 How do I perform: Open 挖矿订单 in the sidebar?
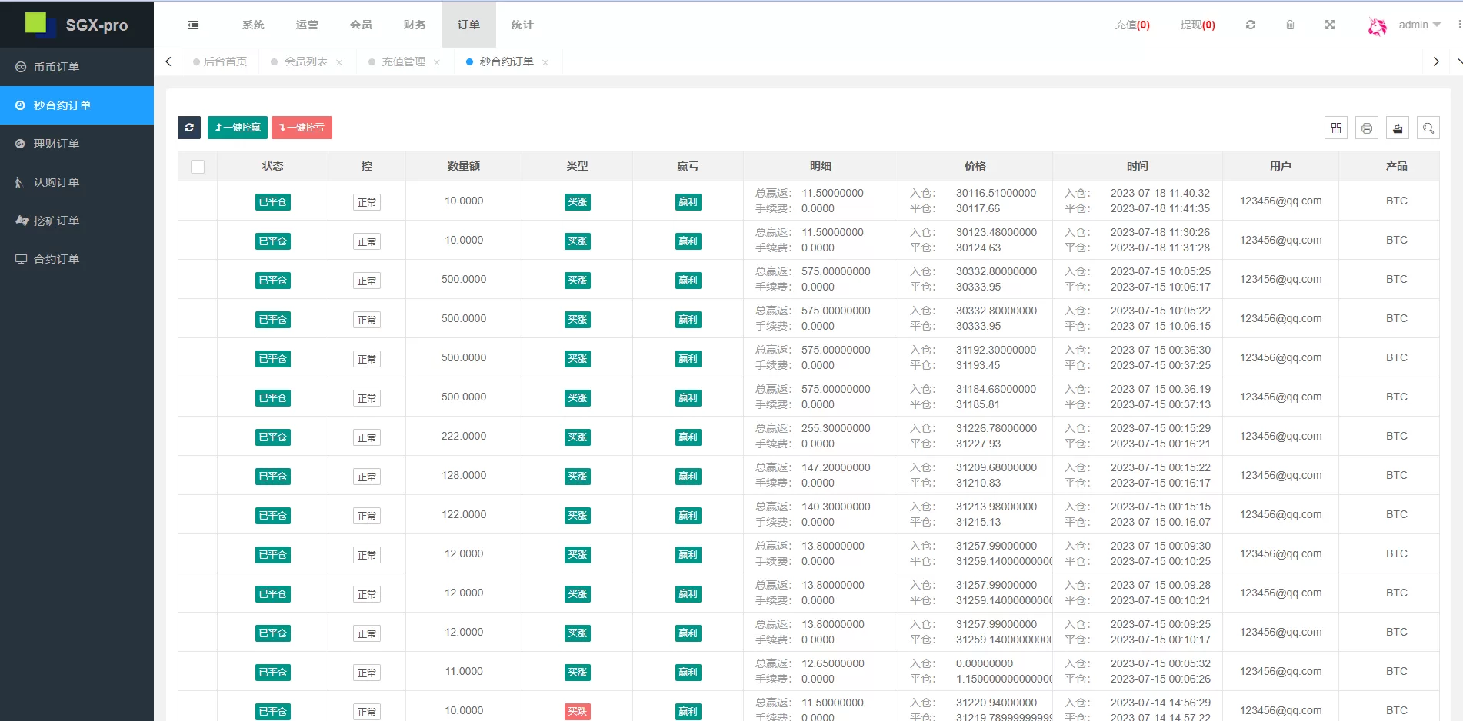pyautogui.click(x=56, y=221)
